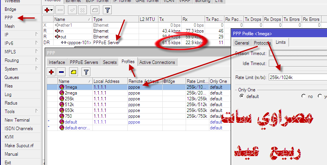Open the Add interface dropdown button
This screenshot has width=327, height=165.
(x=49, y=10)
